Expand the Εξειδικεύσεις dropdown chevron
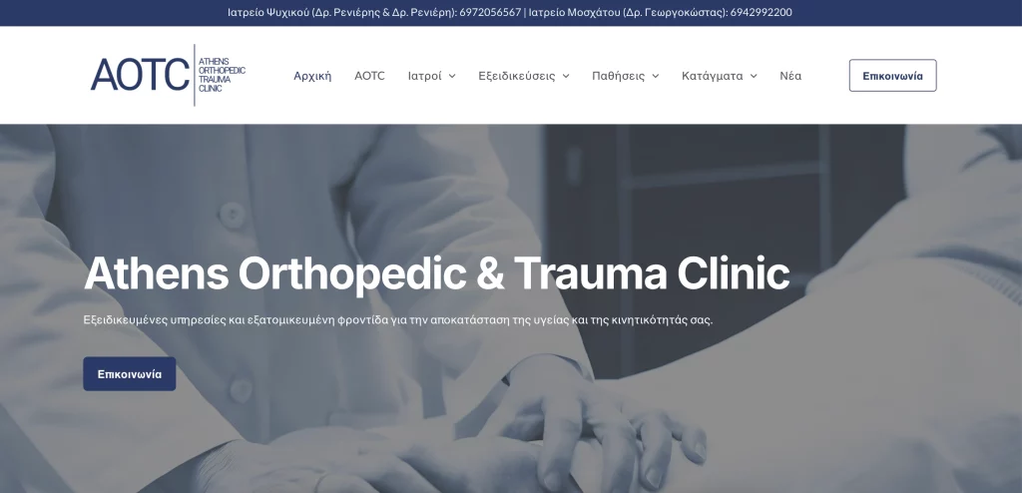Viewport: 1022px width, 493px height. 566,76
